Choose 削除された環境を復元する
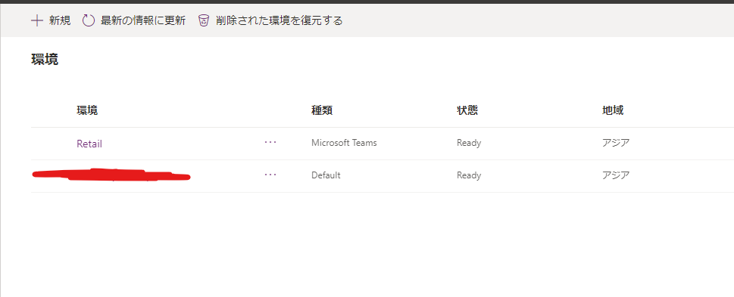 click(x=280, y=20)
